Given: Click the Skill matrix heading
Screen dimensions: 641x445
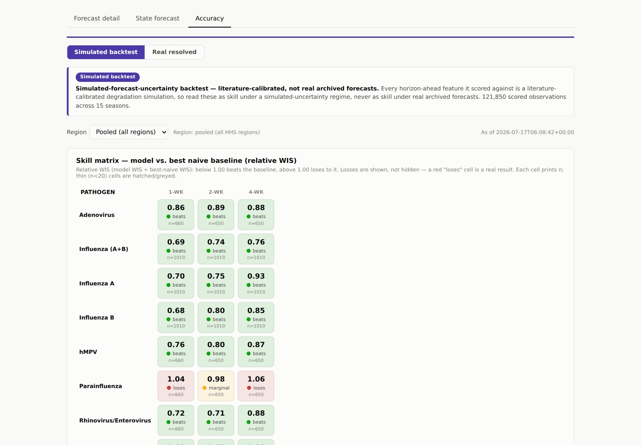Looking at the screenshot, I should pyautogui.click(x=186, y=160).
